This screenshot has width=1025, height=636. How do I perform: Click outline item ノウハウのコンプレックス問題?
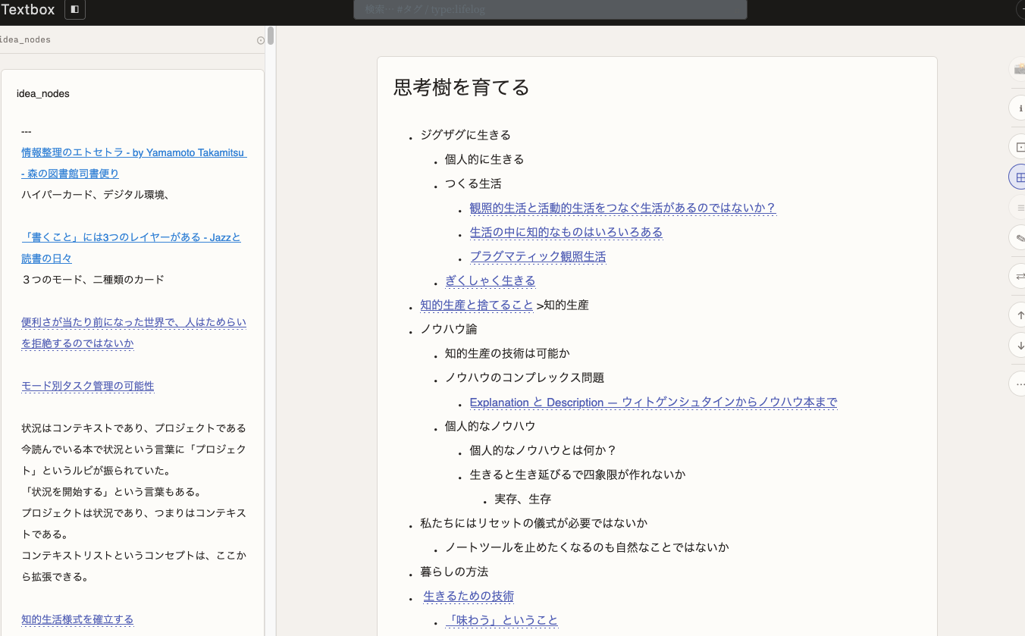pos(525,378)
